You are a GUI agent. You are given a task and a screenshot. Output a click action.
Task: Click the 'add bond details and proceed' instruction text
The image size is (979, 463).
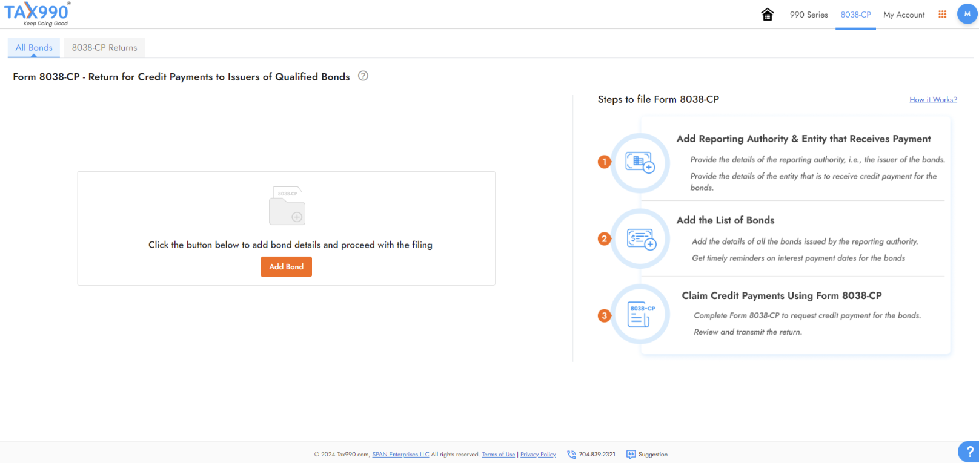pos(290,245)
